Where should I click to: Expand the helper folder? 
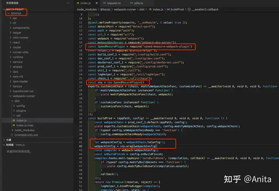click(x=10, y=33)
